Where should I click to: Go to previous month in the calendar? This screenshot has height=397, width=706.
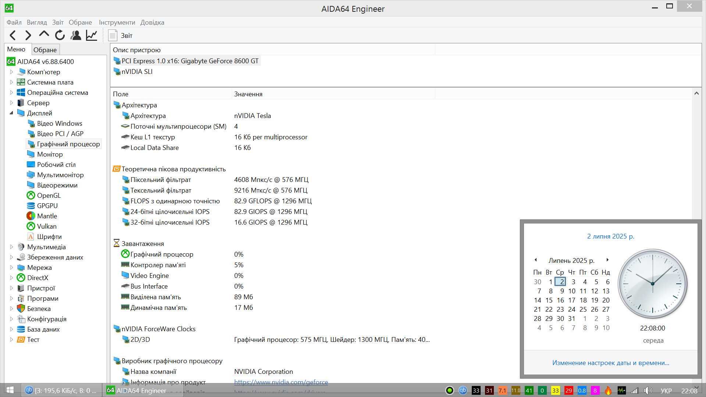coord(536,260)
